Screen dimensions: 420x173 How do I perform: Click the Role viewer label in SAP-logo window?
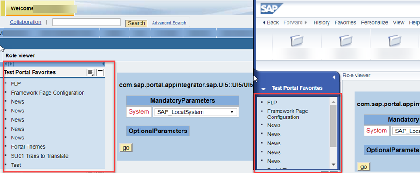click(356, 76)
